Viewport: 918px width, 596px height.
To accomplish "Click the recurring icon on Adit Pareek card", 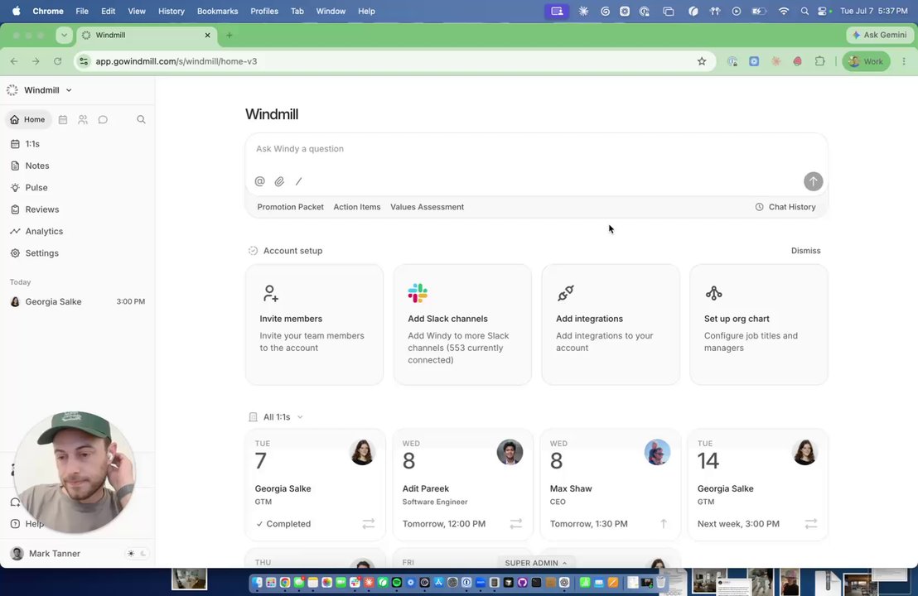I will tap(516, 523).
